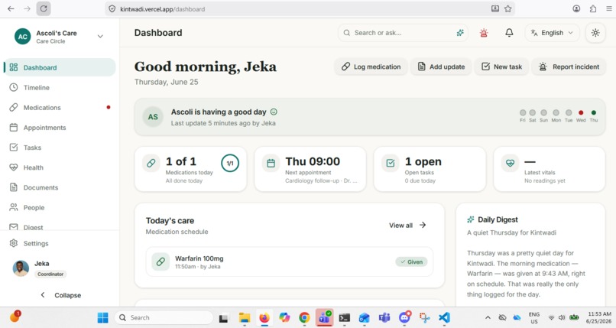Open the 1 open tasks card
Screen dimensions: 616x328
(430, 169)
